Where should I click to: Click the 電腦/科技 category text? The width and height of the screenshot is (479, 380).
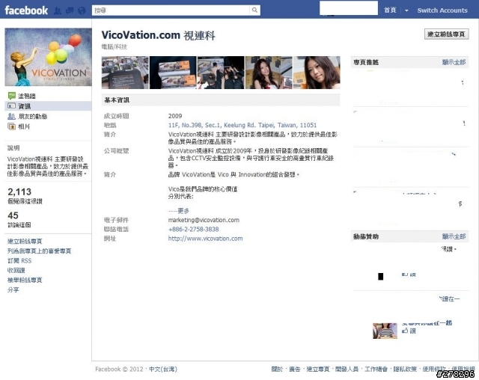pos(114,46)
